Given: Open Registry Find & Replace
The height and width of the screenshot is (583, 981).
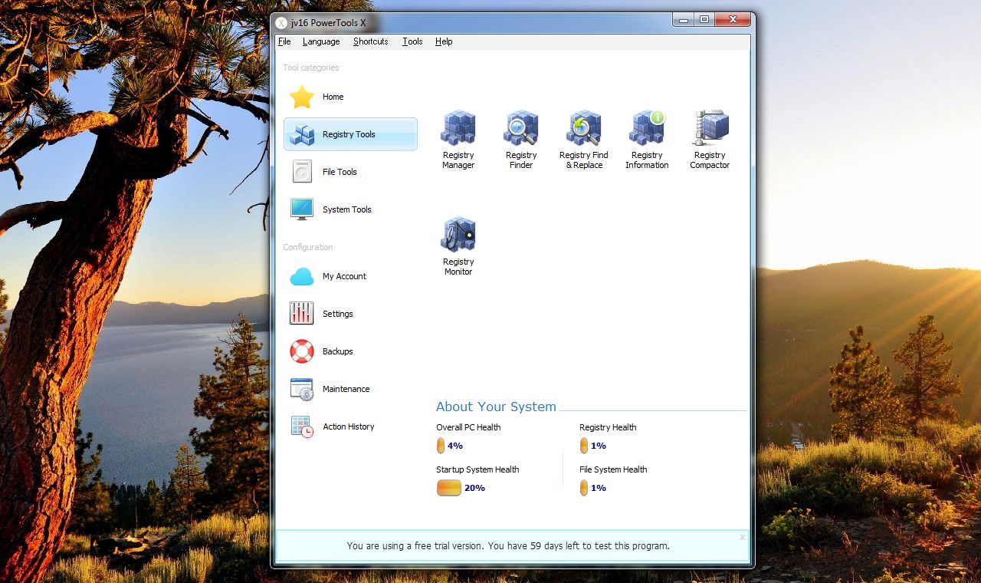Looking at the screenshot, I should (584, 139).
